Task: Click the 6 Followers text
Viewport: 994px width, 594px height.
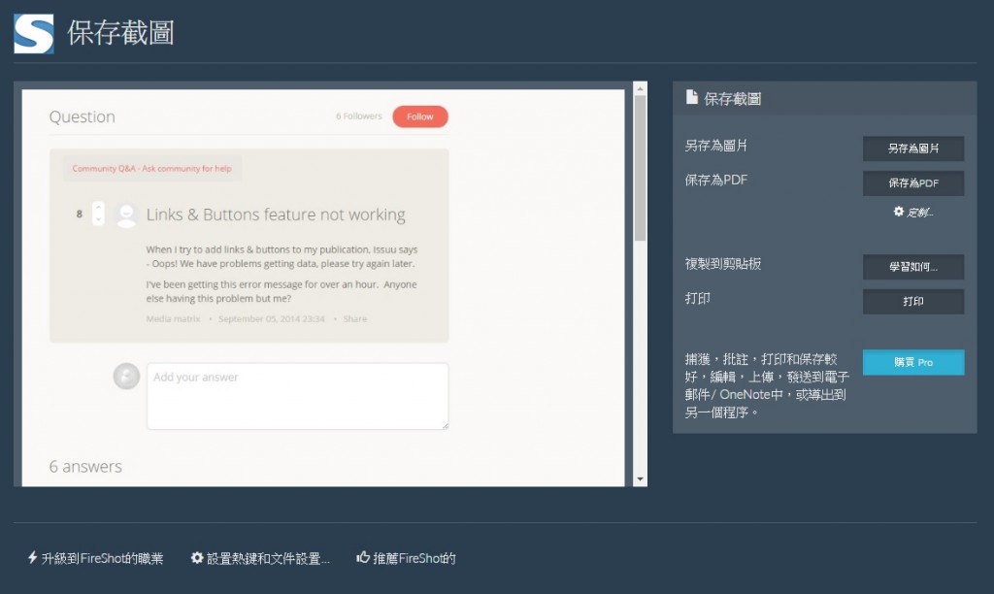Action: (359, 116)
